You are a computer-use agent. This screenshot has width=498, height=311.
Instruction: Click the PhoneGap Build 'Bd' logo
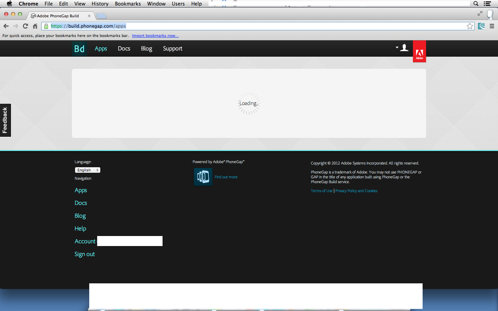pyautogui.click(x=79, y=49)
